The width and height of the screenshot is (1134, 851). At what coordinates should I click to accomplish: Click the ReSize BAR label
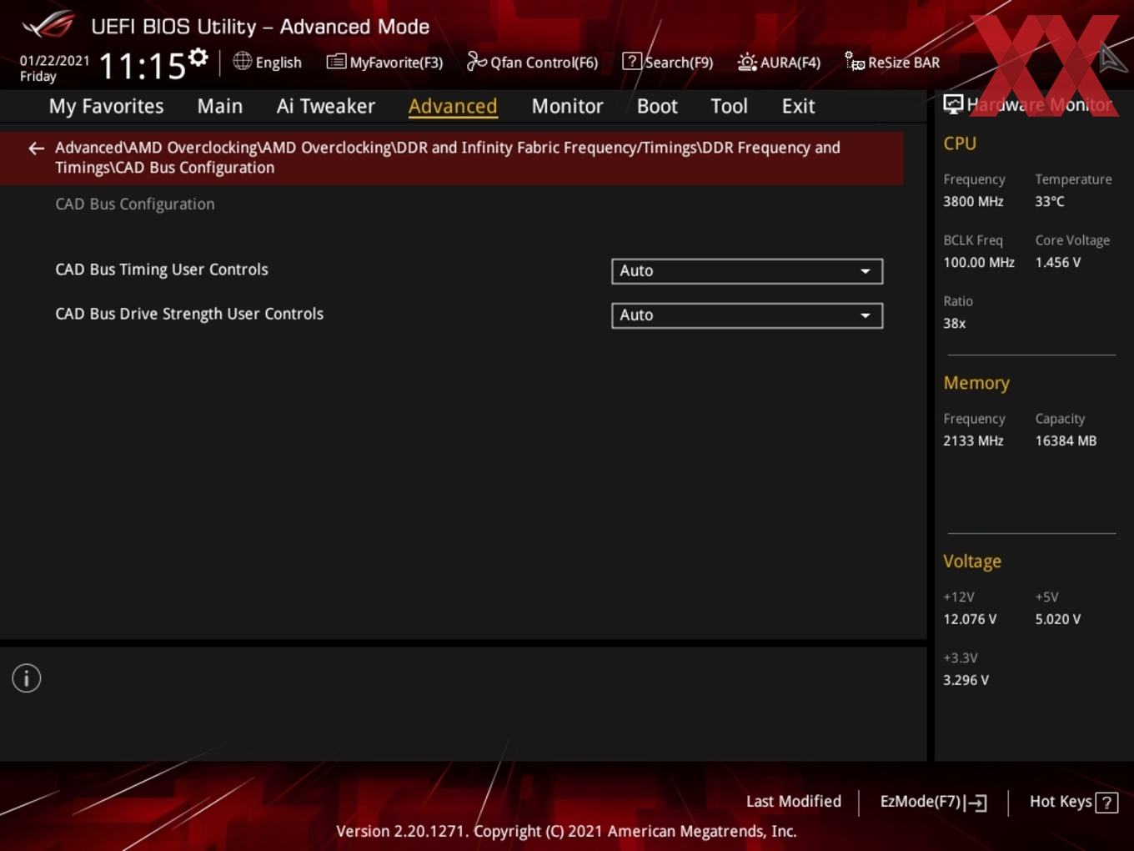[x=904, y=63]
